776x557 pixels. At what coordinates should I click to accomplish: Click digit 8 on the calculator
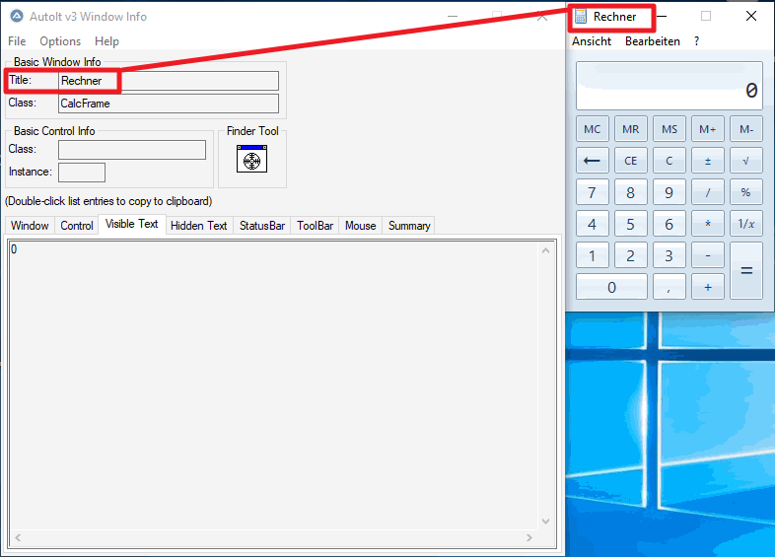click(x=630, y=192)
